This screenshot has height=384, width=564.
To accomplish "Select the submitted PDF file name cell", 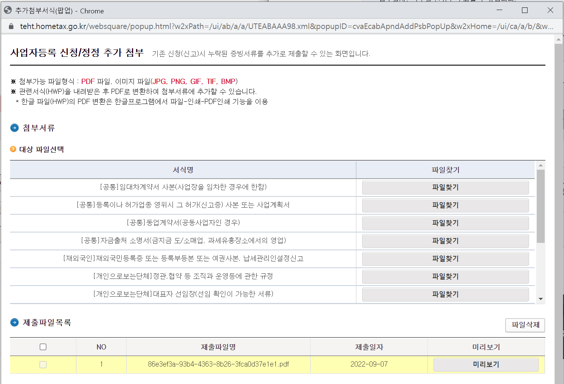I will click(218, 364).
